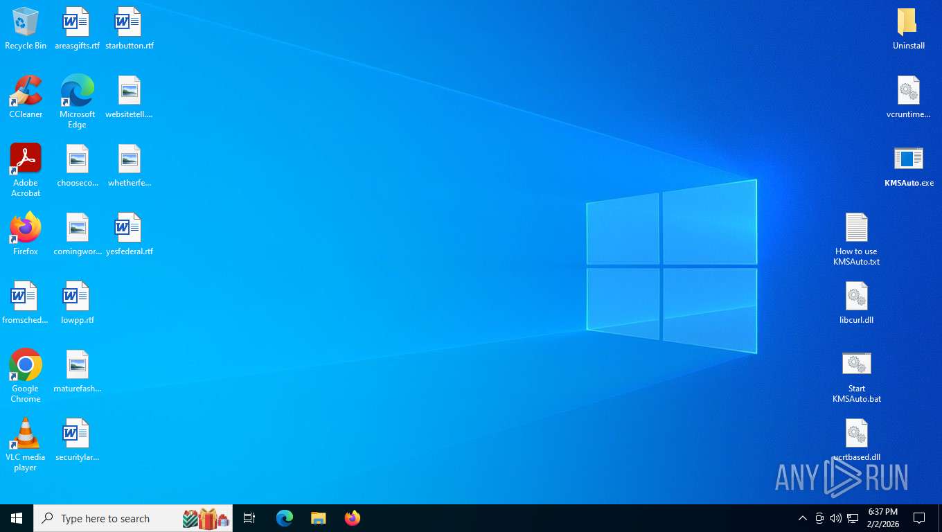
Task: Select the Start KMSAuto.bat file icon
Action: [856, 376]
